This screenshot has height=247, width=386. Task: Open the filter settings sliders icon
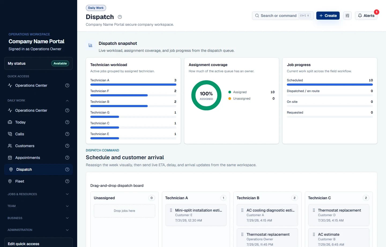[347, 16]
